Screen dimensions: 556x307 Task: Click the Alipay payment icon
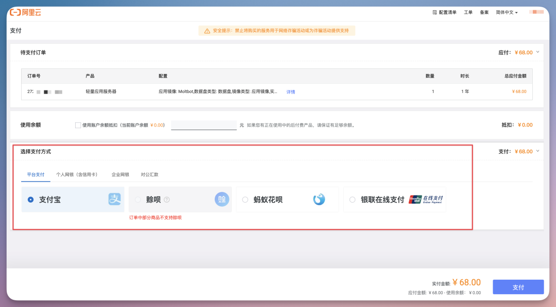pos(114,200)
